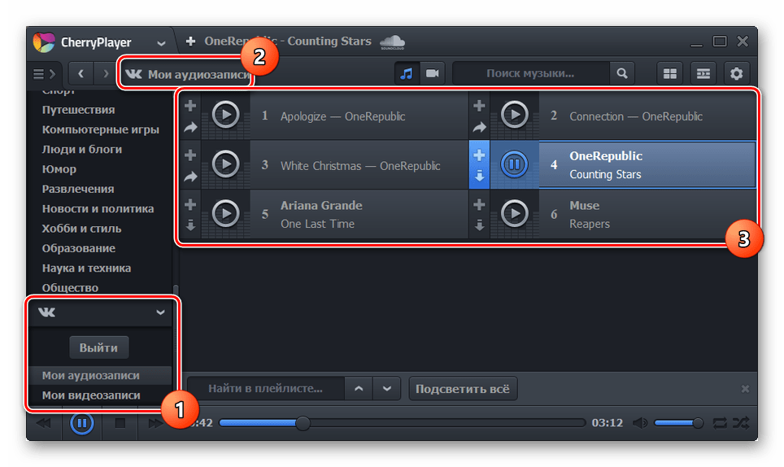Viewport: 784px width, 467px height.
Task: Open the VK Мои аудиозаписи breadcrumb
Action: tap(186, 75)
